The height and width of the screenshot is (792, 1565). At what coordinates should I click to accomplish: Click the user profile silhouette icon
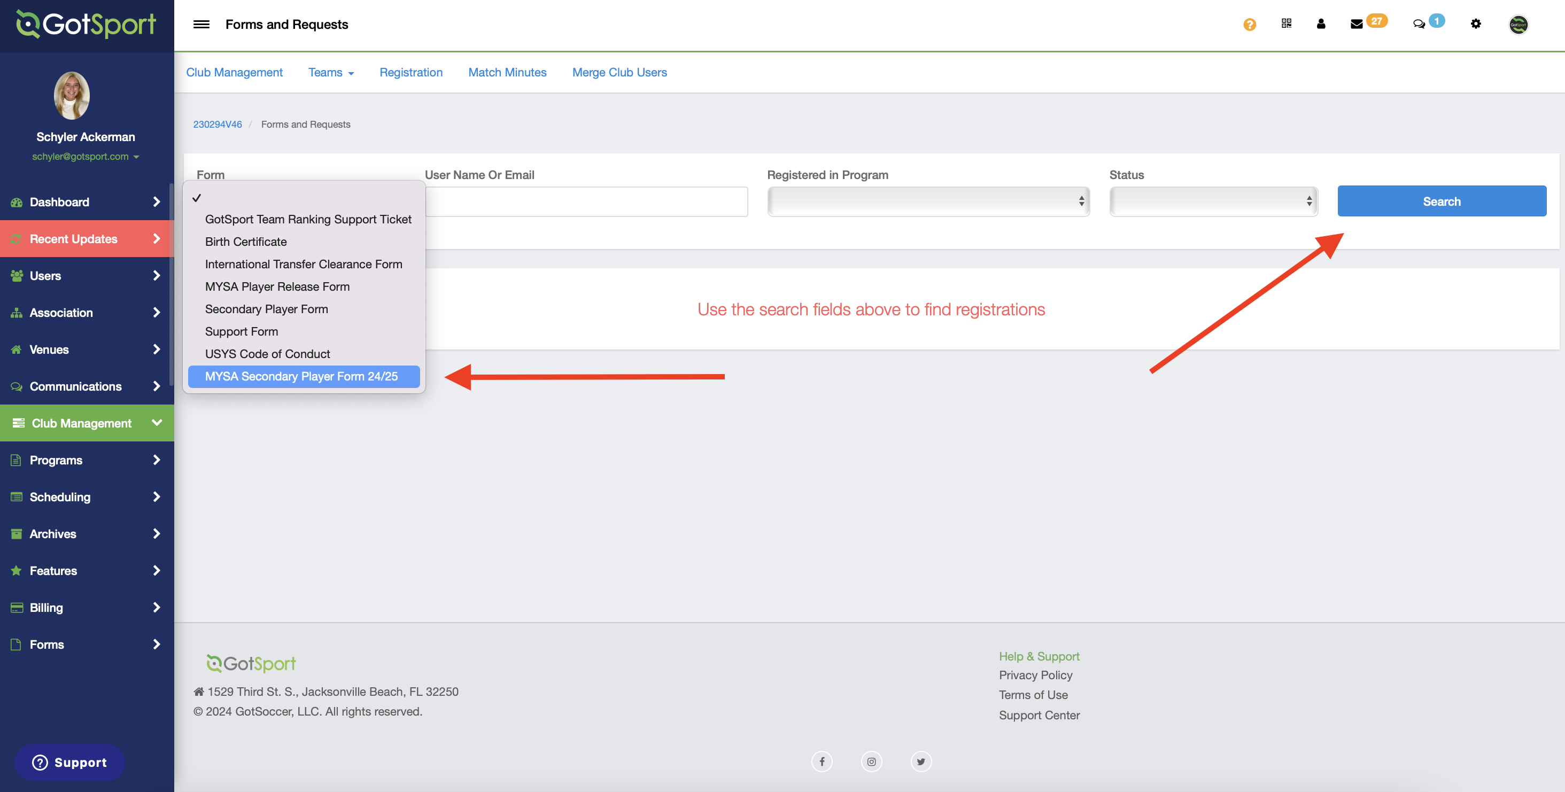(x=1321, y=24)
